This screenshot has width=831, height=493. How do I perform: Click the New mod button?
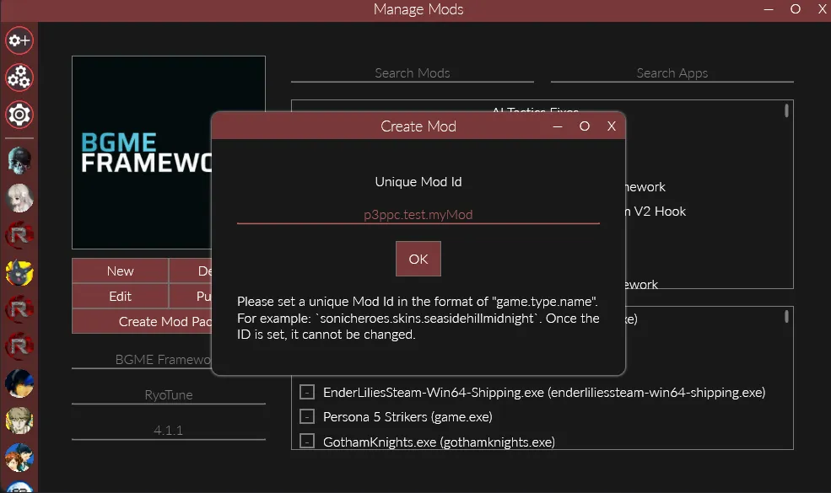click(x=121, y=271)
